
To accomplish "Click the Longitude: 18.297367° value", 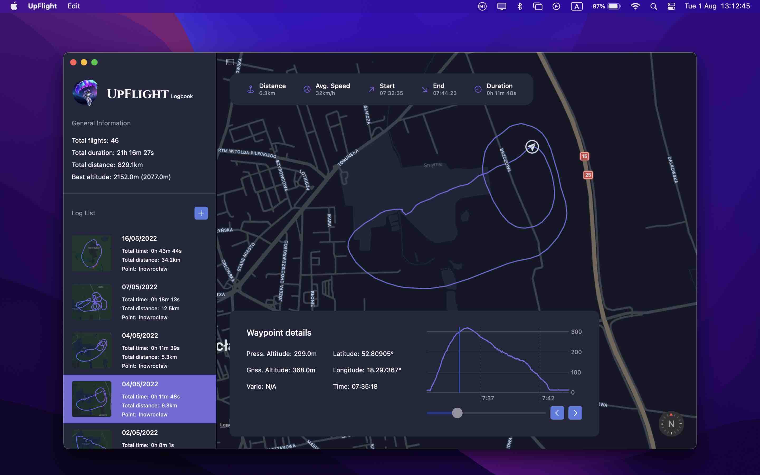I will 367,370.
